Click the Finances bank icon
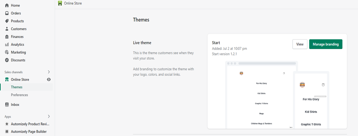The width and height of the screenshot is (358, 136). point(7,37)
